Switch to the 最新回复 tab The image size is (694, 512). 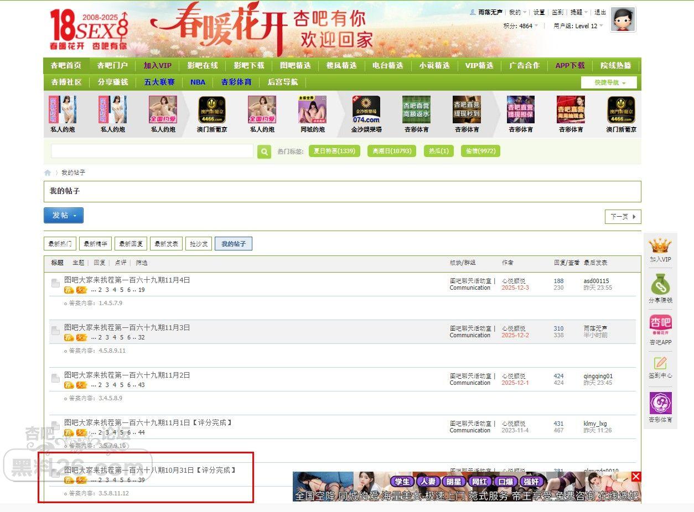pyautogui.click(x=131, y=244)
